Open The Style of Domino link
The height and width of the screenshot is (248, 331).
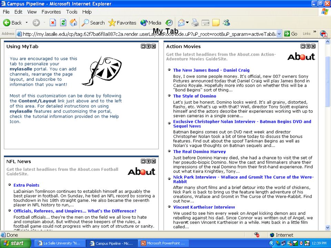point(194,96)
